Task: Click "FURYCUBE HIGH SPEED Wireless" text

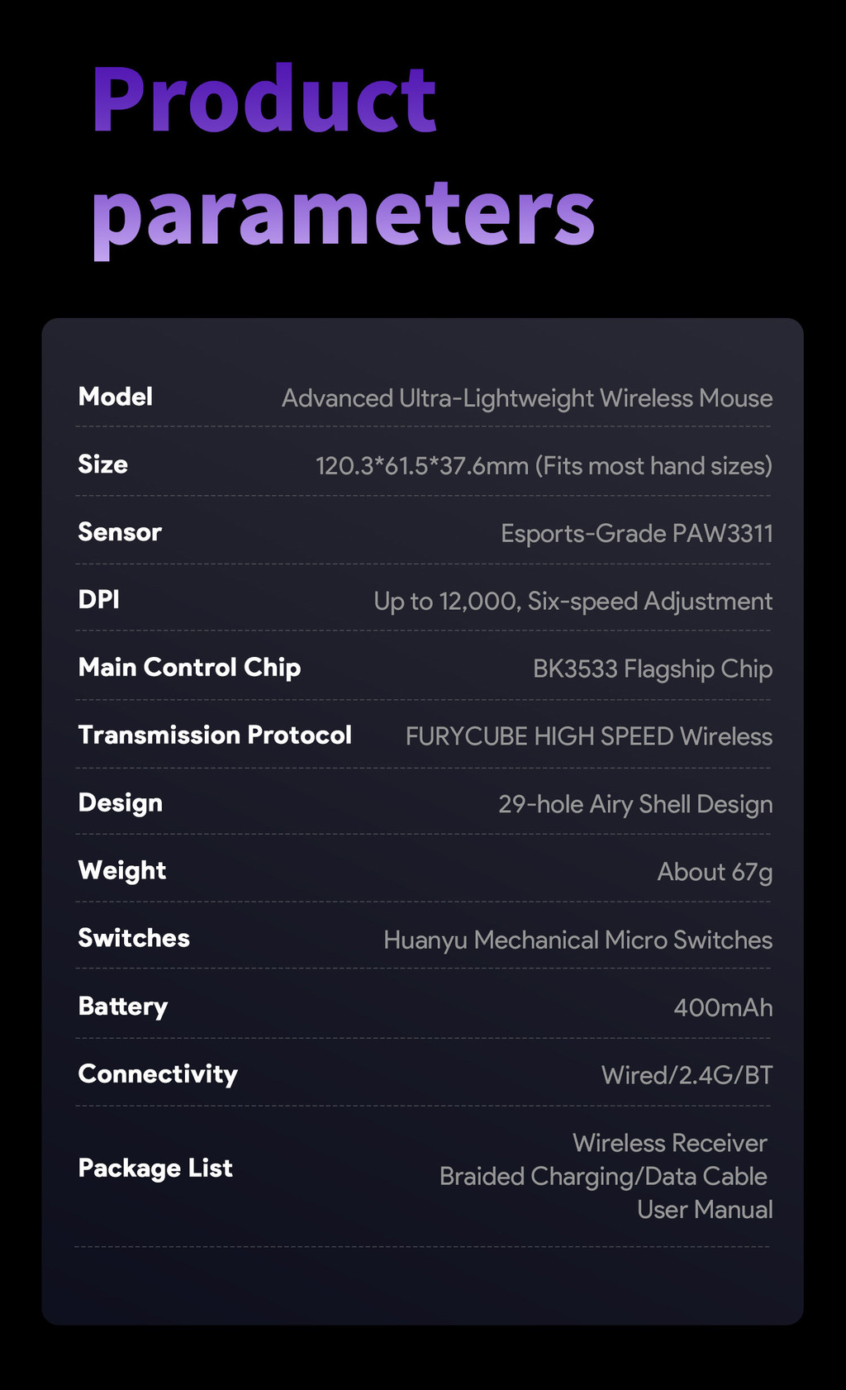Action: tap(588, 737)
